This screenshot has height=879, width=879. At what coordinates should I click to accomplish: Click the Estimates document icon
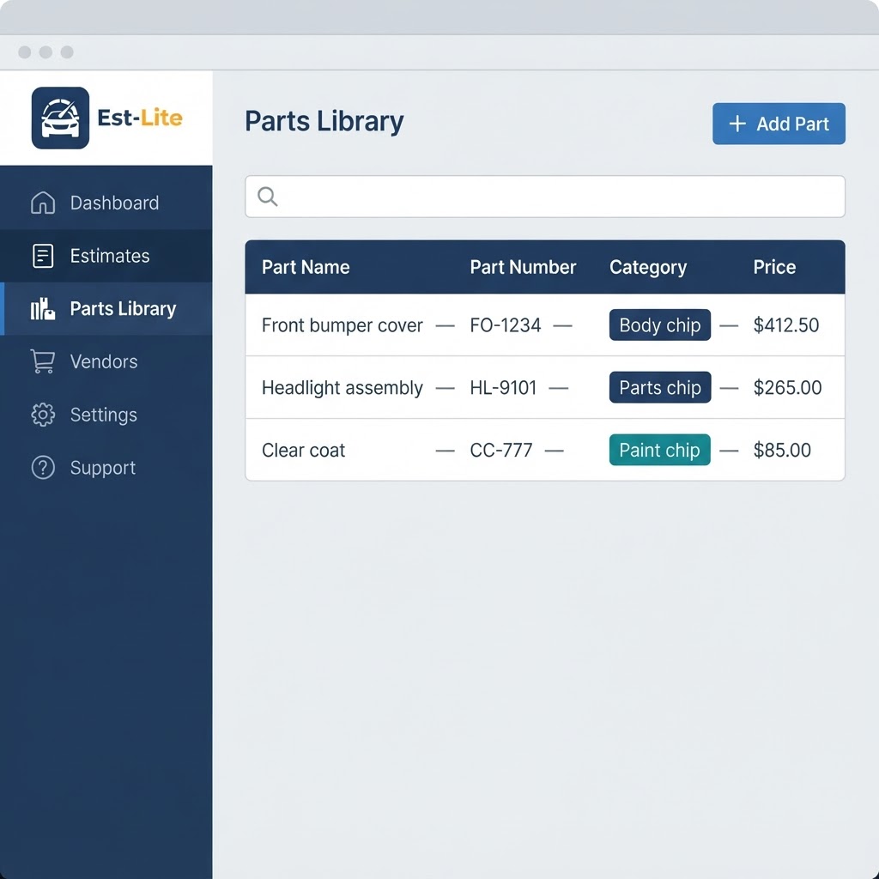[x=43, y=256]
